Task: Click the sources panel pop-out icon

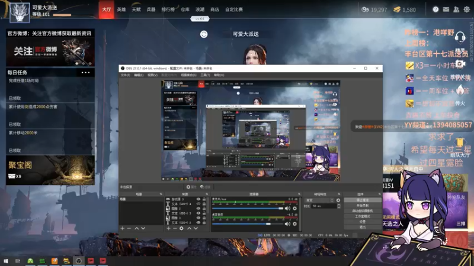Action: (207, 194)
